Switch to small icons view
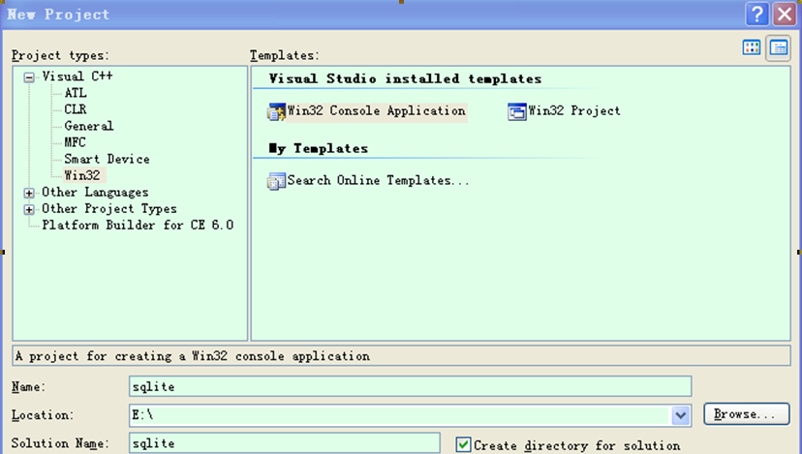 tap(779, 48)
